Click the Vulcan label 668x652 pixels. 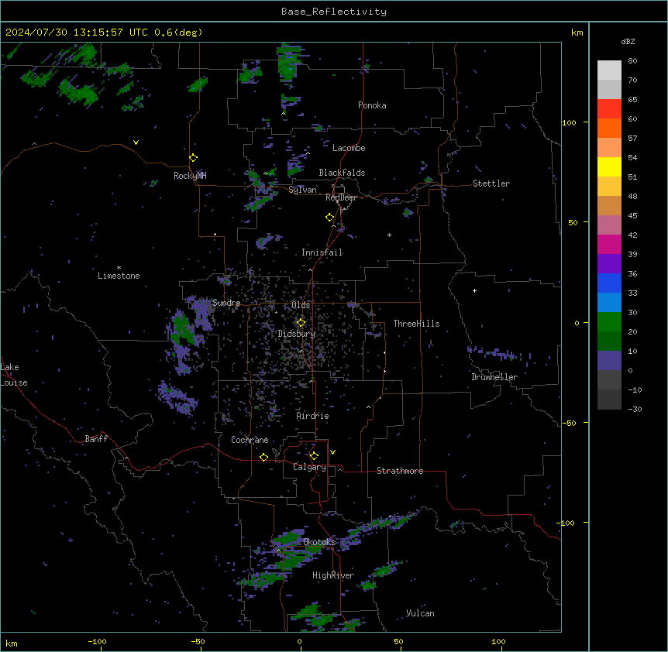pos(421,613)
